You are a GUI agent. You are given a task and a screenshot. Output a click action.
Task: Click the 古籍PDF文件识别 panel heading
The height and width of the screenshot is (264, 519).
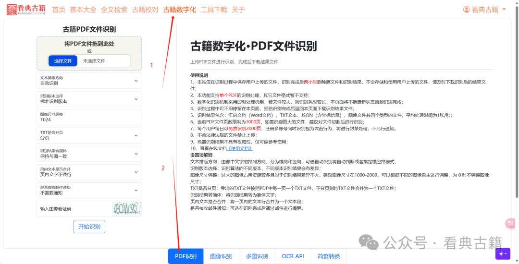89,29
